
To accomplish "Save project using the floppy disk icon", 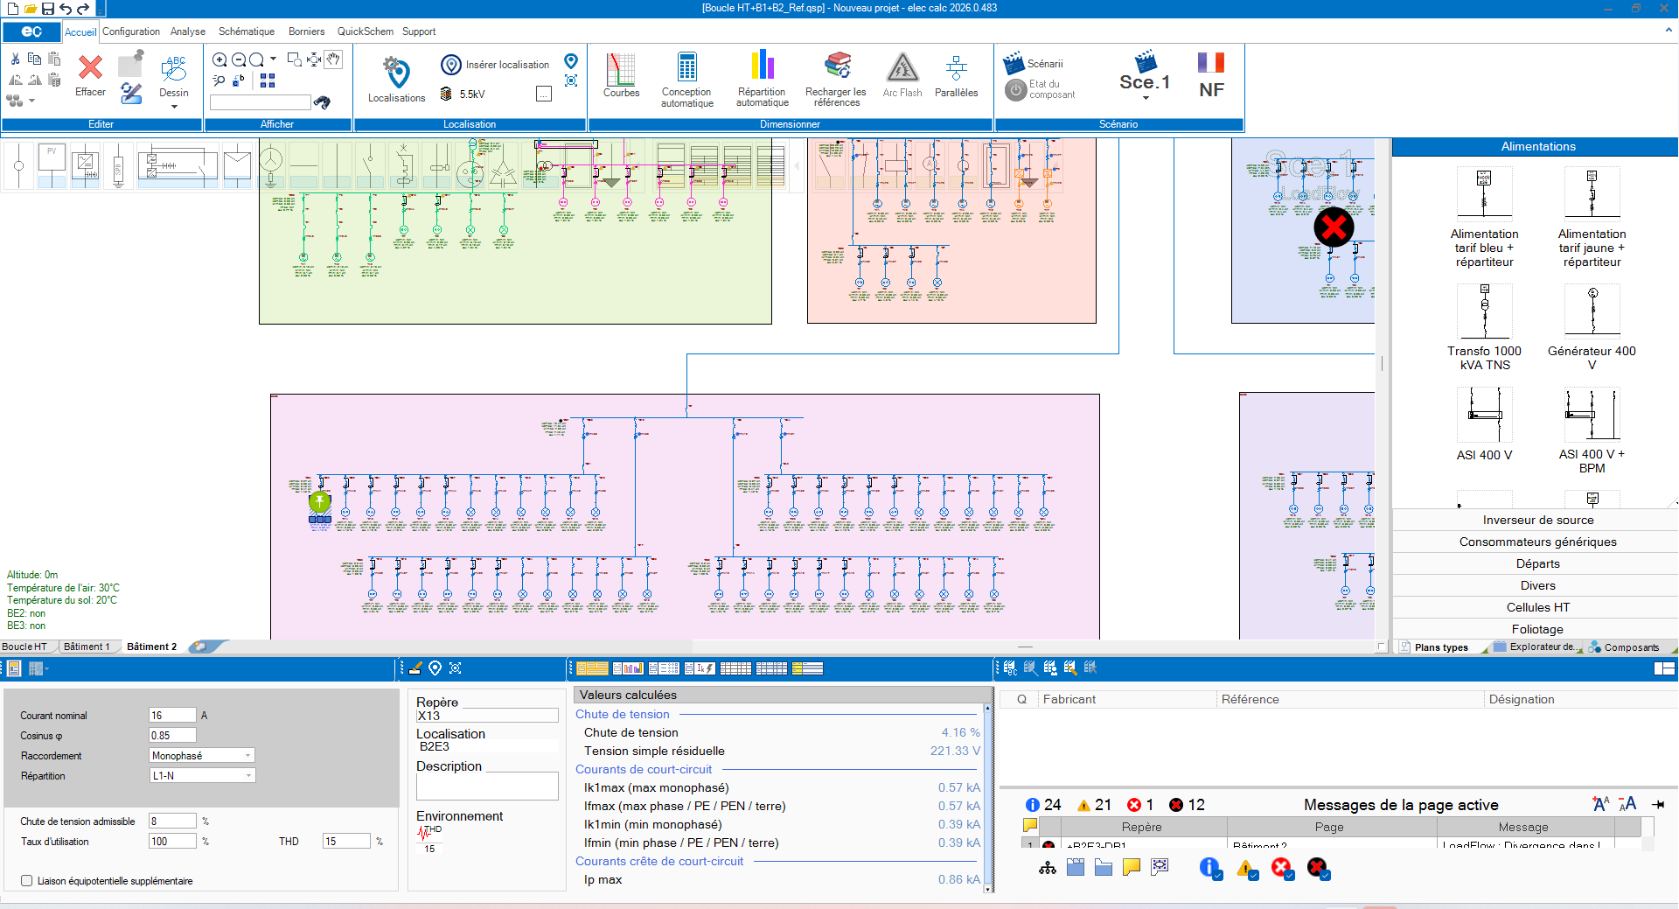I will [48, 9].
